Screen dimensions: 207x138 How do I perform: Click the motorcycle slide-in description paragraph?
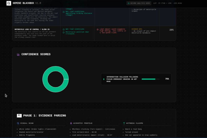point(35,34)
